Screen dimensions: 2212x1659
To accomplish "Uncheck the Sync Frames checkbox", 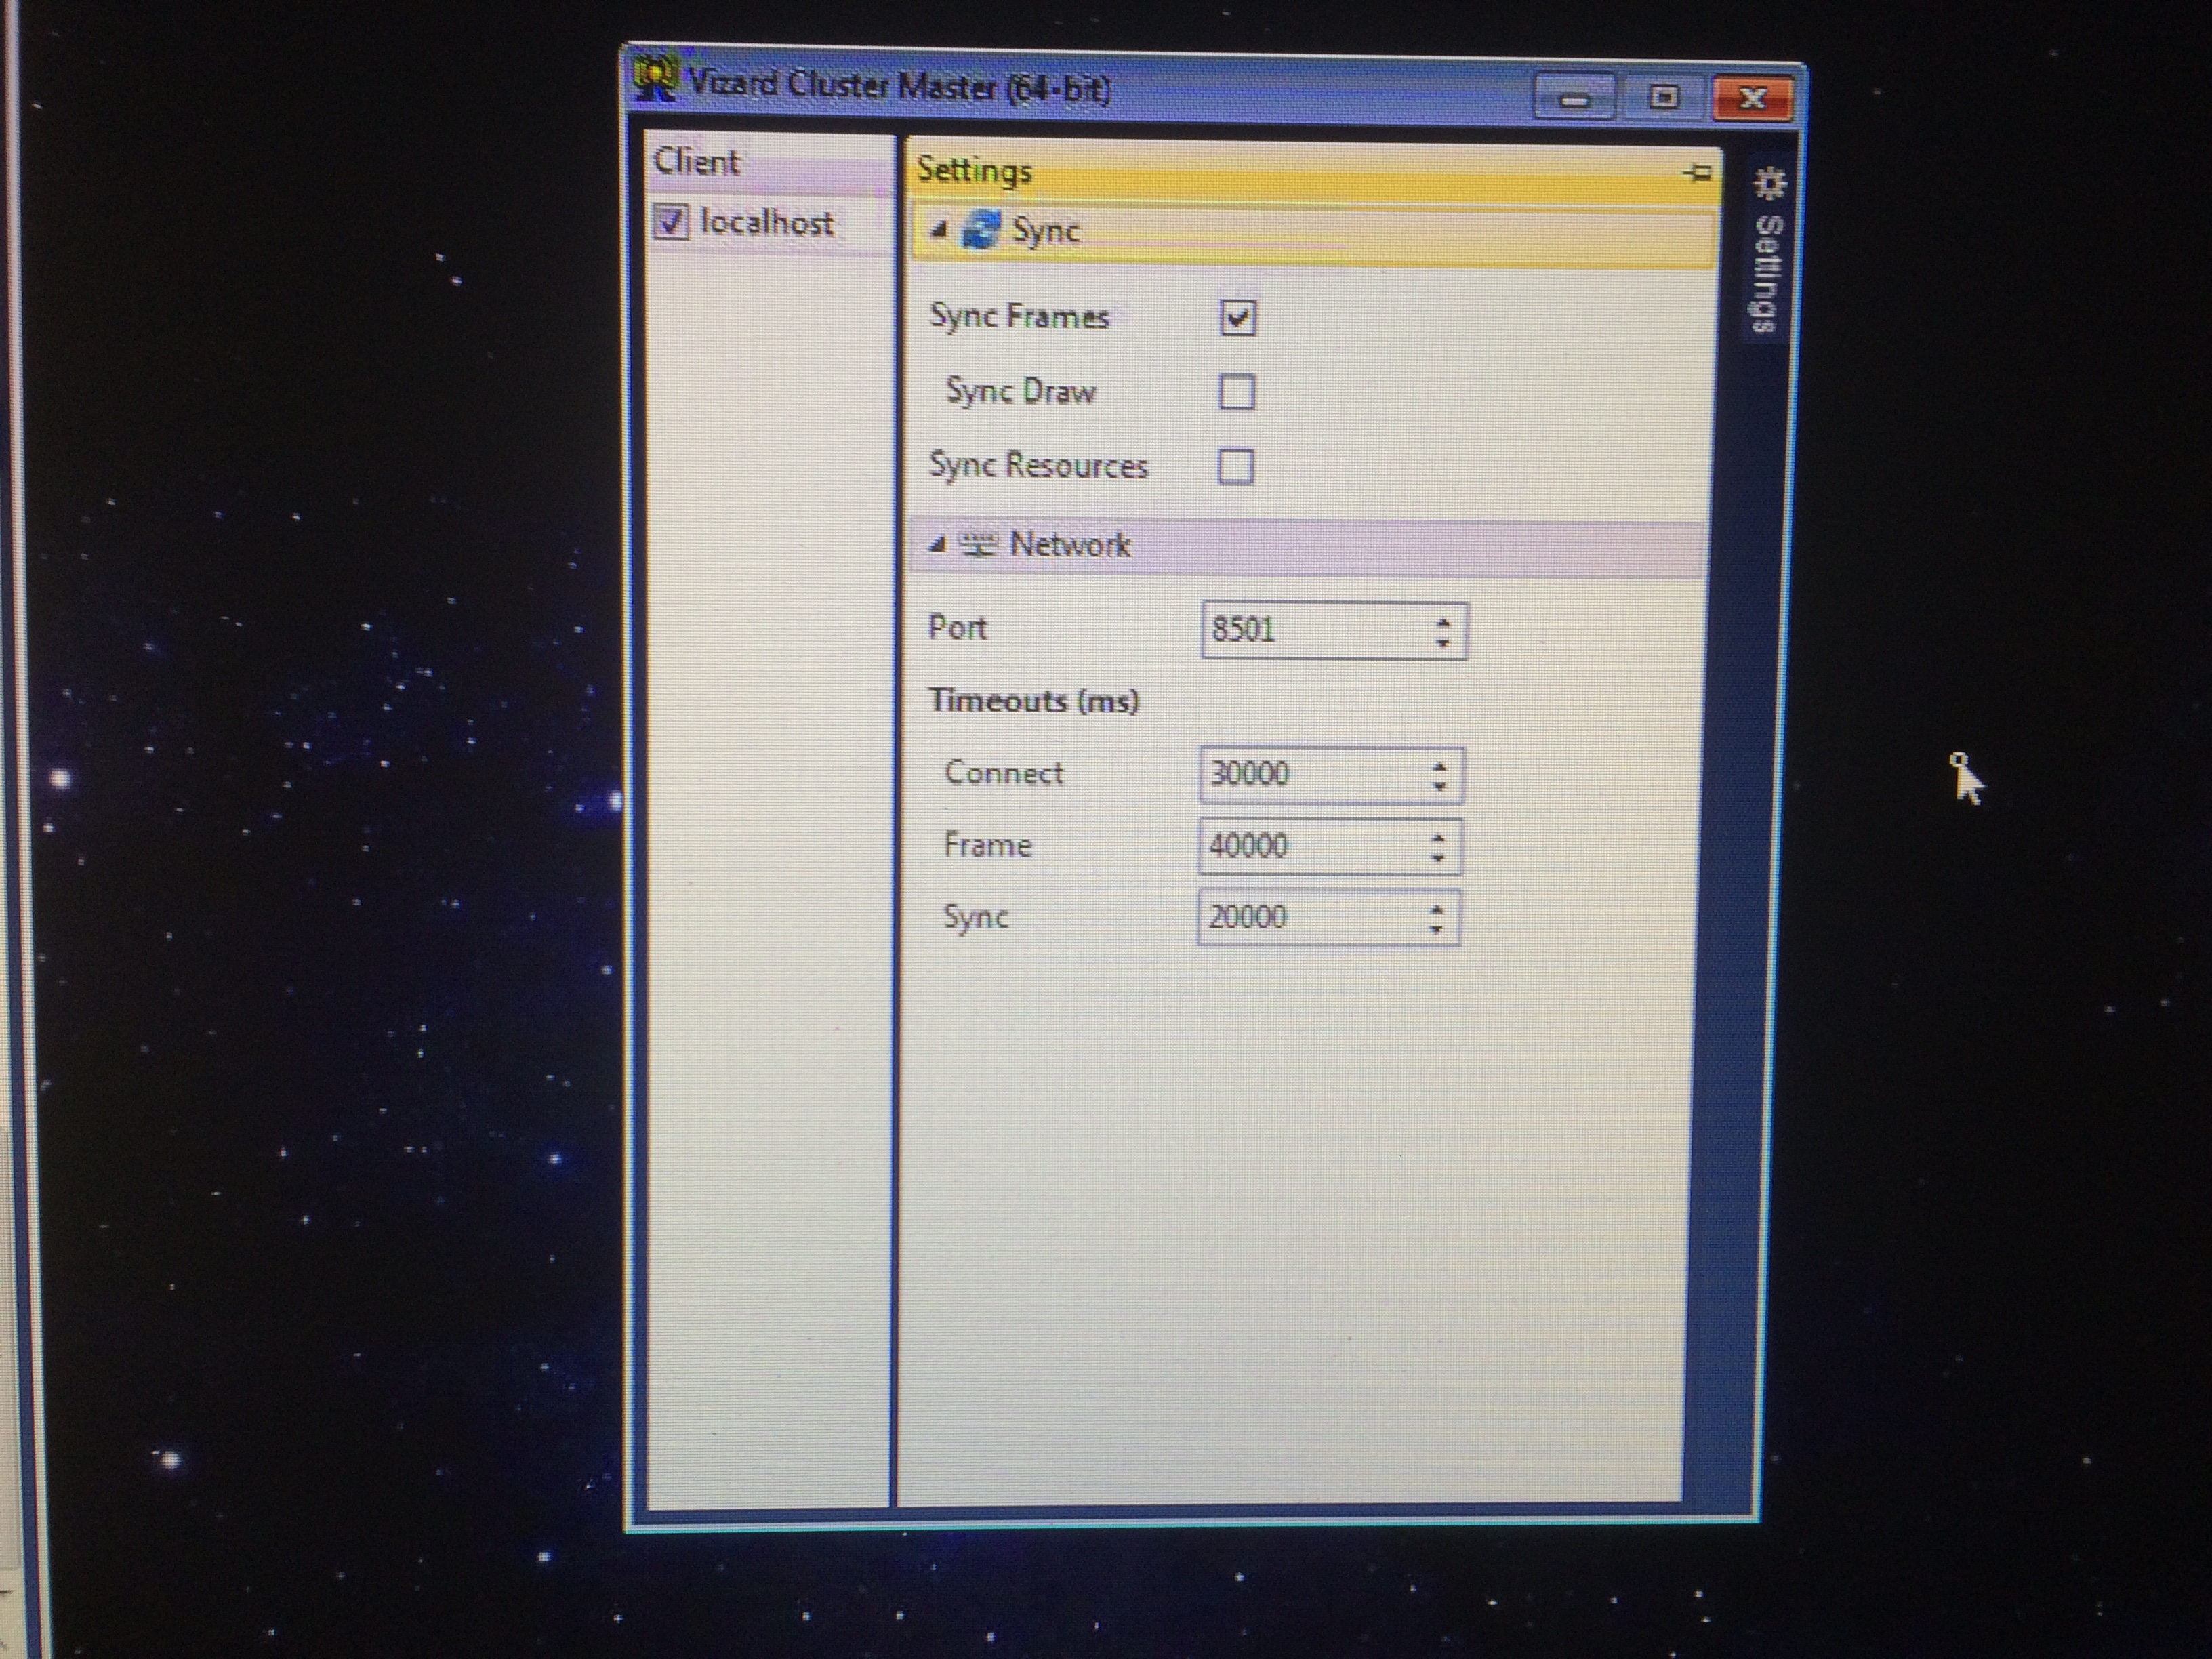I will click(x=1238, y=319).
